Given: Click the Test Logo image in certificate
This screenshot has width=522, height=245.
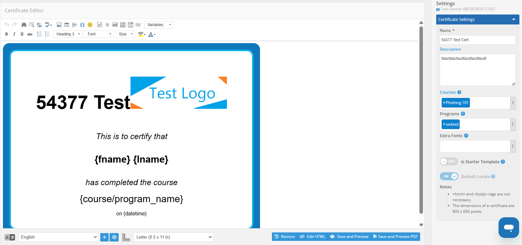Looking at the screenshot, I should tap(179, 93).
